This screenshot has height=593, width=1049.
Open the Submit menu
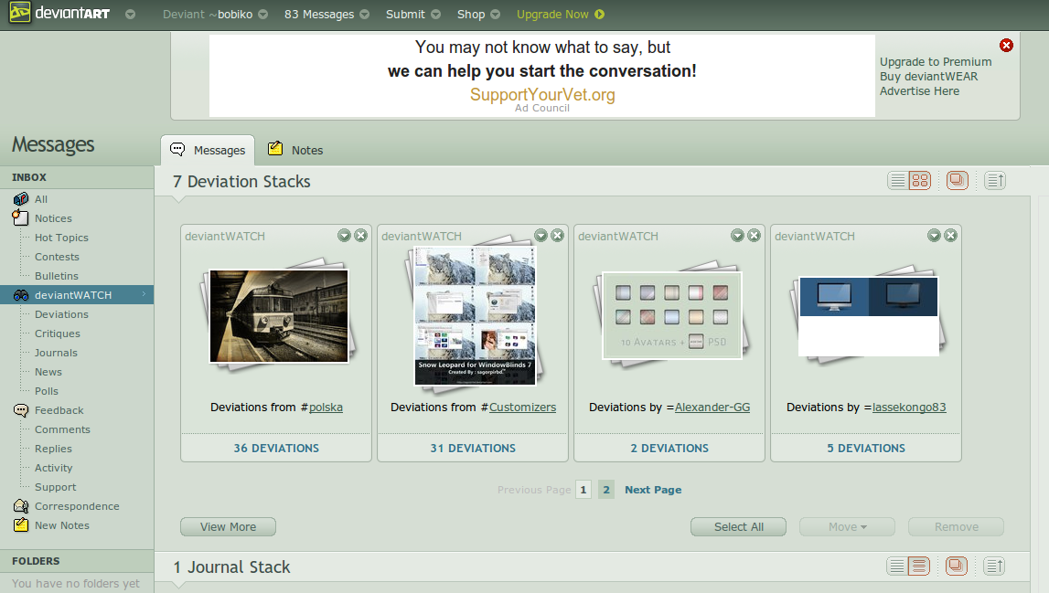(405, 14)
